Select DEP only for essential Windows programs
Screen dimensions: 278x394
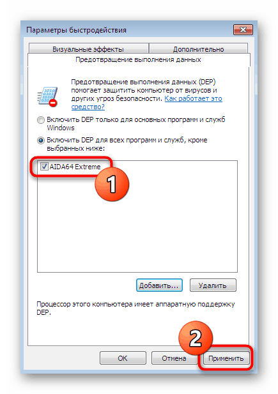coord(40,120)
